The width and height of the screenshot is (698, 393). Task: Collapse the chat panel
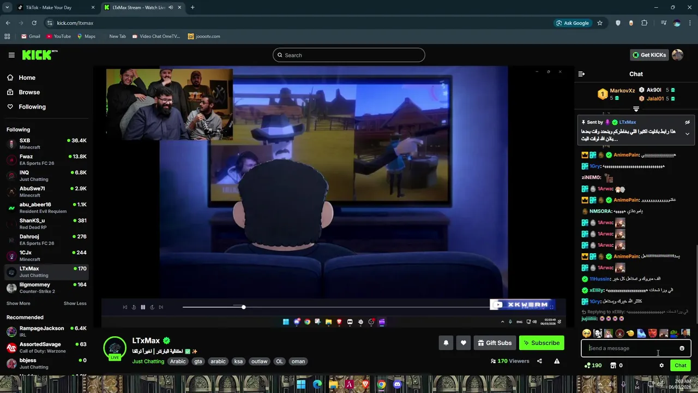point(581,74)
